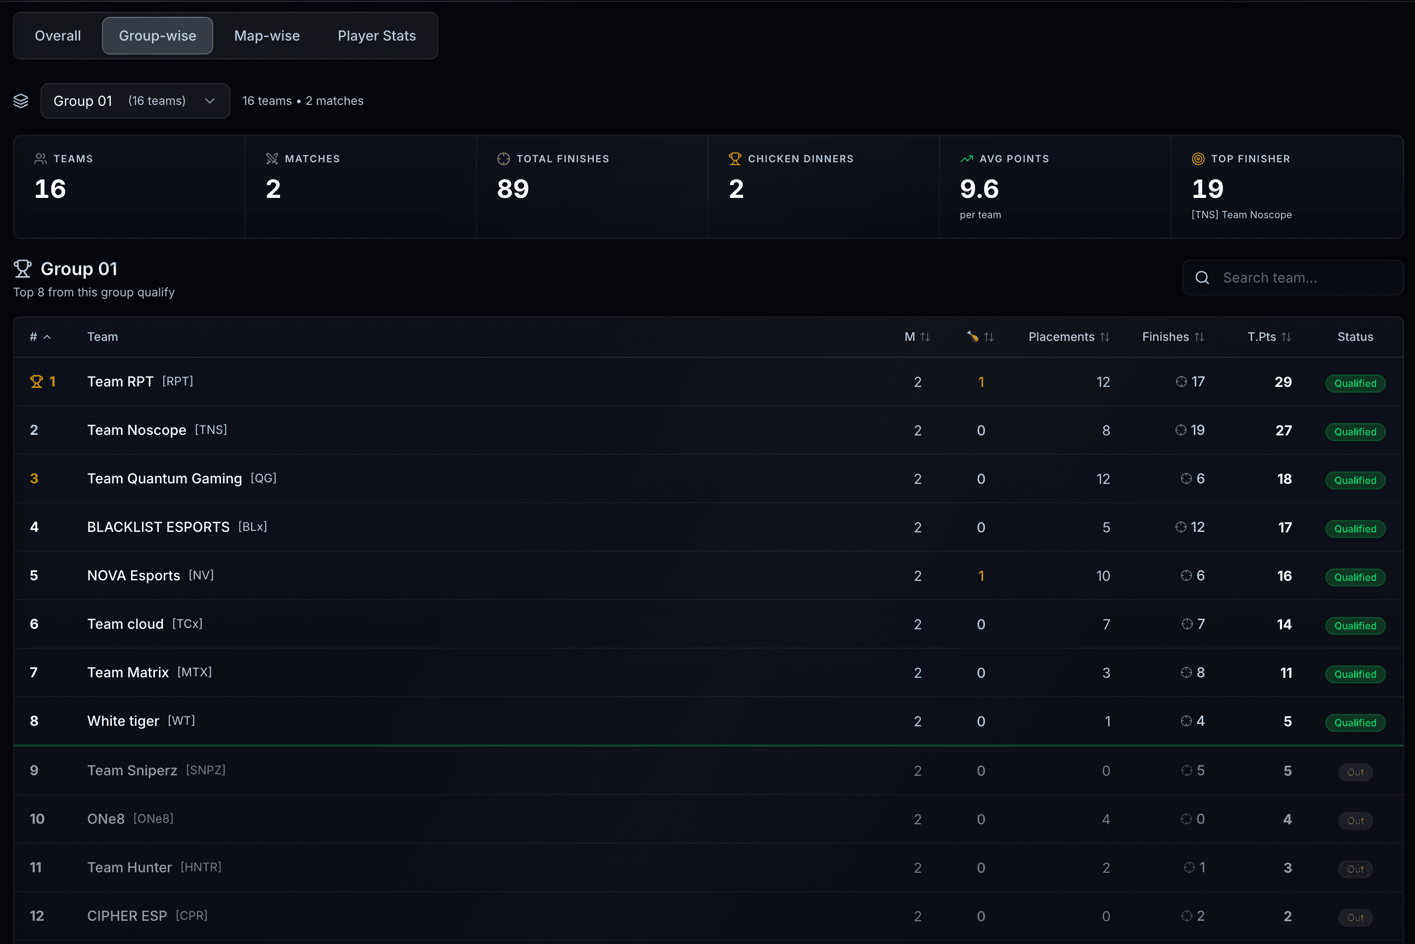This screenshot has height=944, width=1415.
Task: Click the gold trophy icon at rank 1
Action: pos(36,381)
